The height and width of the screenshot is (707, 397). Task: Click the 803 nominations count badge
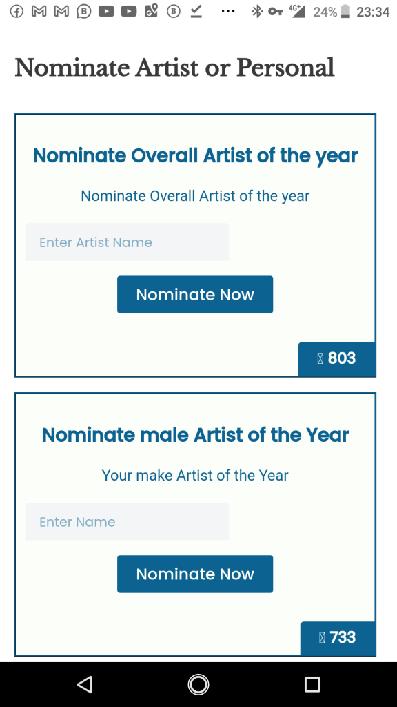pos(336,358)
